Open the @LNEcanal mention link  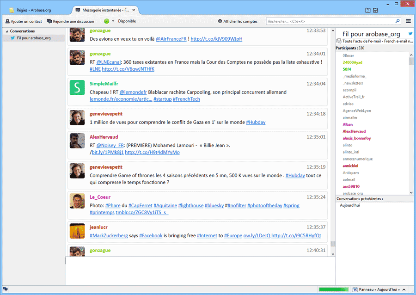click(109, 62)
